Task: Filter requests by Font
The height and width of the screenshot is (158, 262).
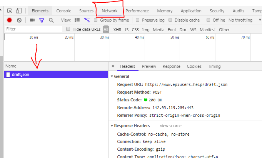Action: tap(172, 30)
